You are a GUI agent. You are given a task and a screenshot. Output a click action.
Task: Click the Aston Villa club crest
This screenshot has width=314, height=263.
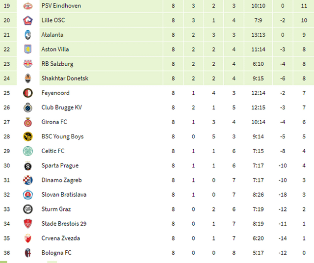click(27, 50)
